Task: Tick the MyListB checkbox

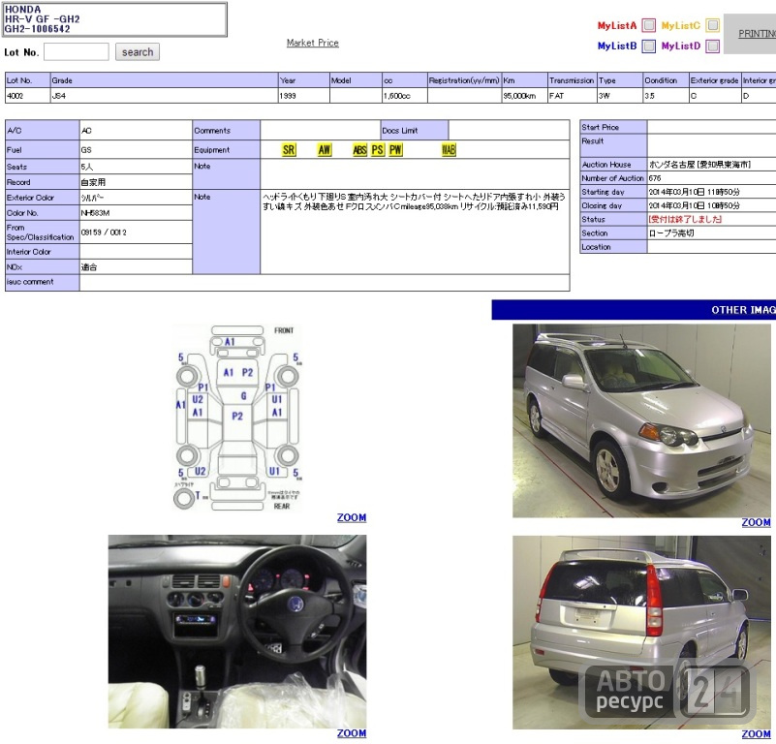Action: click(648, 46)
